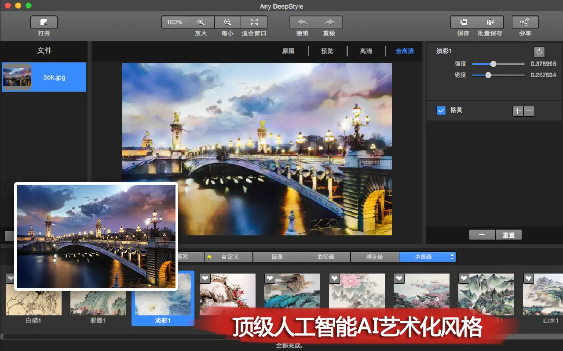Save the styled image via 保存
Image resolution: width=563 pixels, height=351 pixels.
(463, 22)
